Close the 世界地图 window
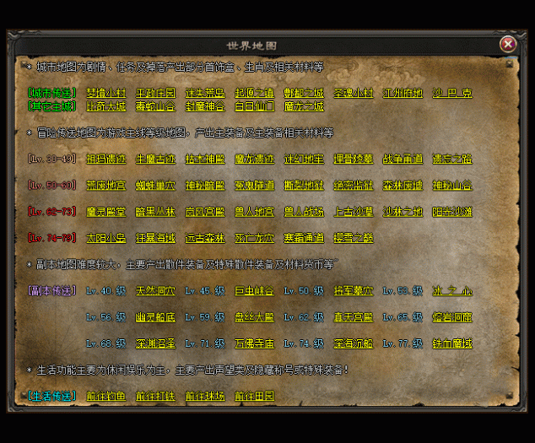The image size is (535, 443). tap(508, 44)
